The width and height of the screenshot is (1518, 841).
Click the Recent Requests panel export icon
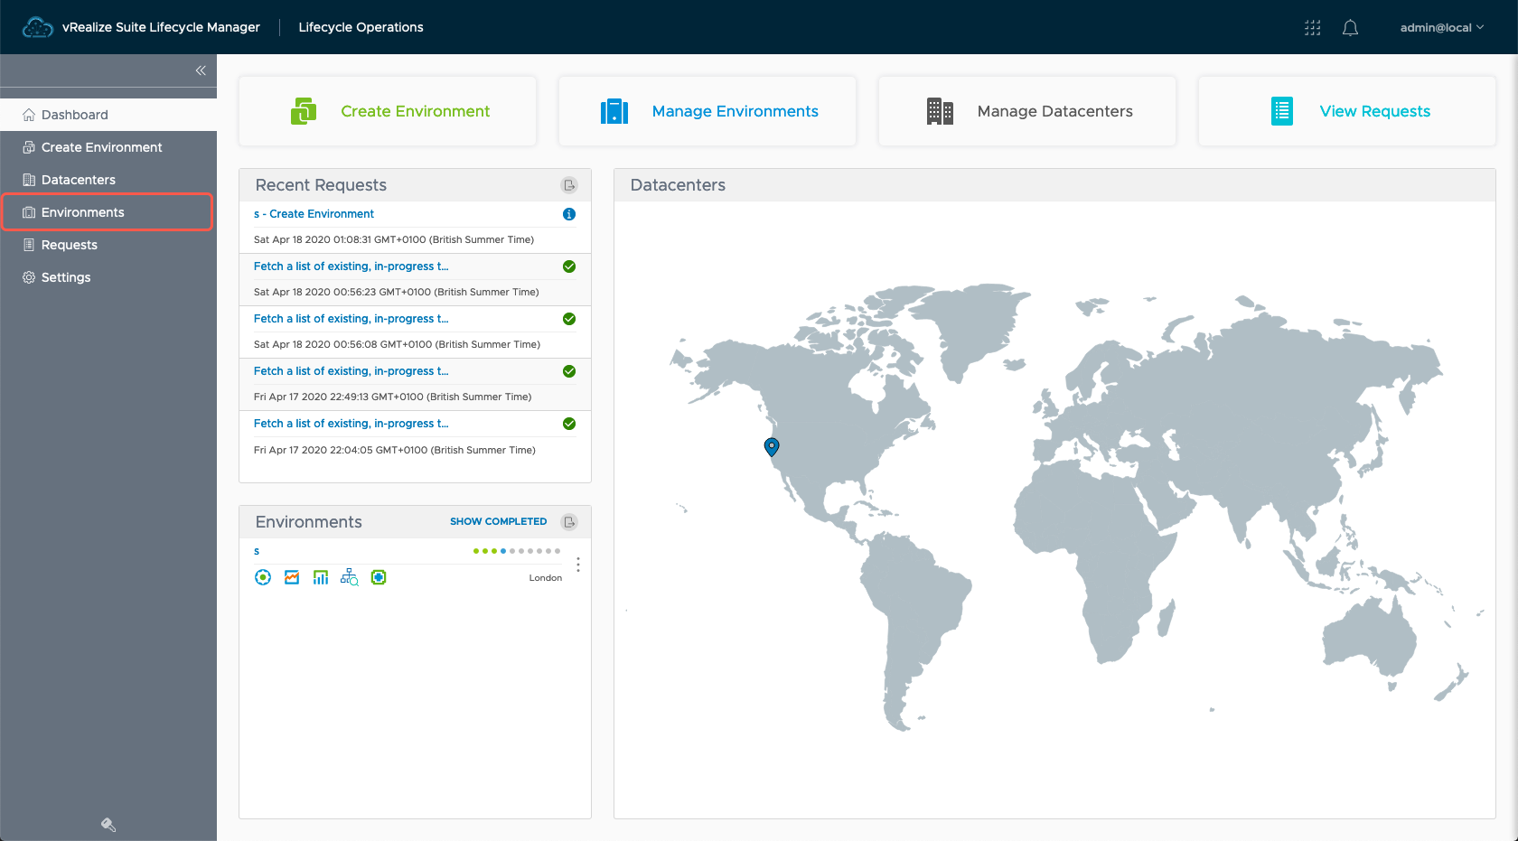tap(569, 185)
